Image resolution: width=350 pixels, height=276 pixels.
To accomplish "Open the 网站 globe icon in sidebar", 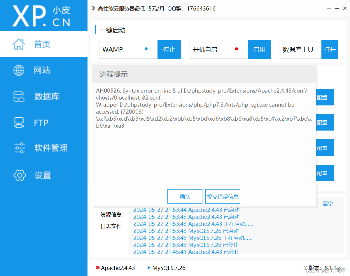I will [19, 70].
